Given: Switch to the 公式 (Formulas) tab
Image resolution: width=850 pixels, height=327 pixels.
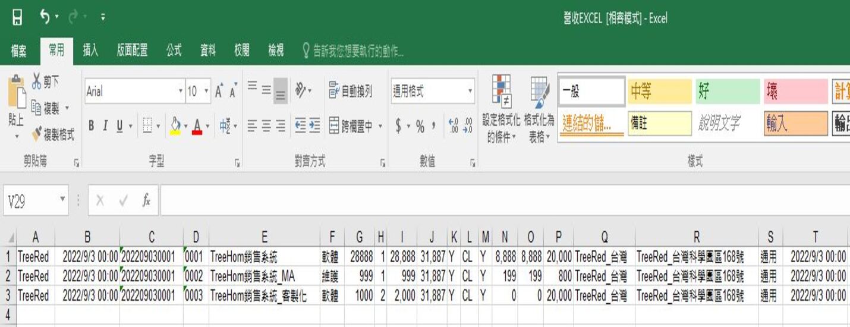Looking at the screenshot, I should (x=174, y=51).
